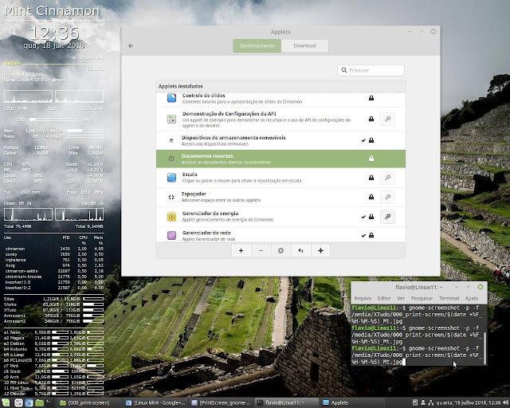Click the user icon in system tray

click(423, 402)
